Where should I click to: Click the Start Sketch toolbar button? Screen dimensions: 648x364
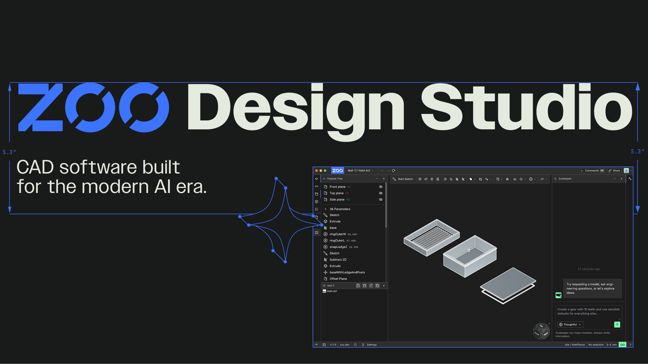[x=403, y=179]
